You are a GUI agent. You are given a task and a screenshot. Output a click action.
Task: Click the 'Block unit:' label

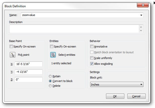[96, 77]
